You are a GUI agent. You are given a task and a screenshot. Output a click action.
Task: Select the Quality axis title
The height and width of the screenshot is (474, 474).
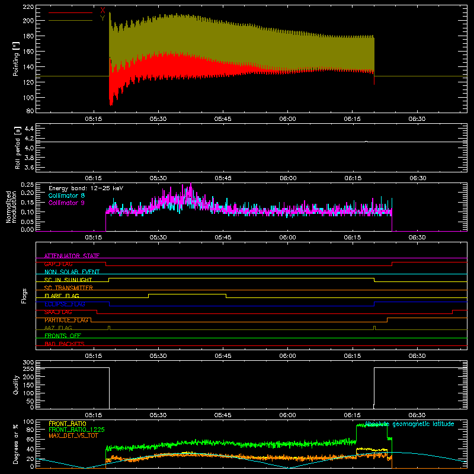click(16, 385)
